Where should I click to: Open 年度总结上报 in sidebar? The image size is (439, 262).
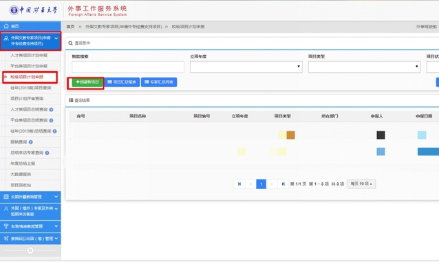(23, 164)
